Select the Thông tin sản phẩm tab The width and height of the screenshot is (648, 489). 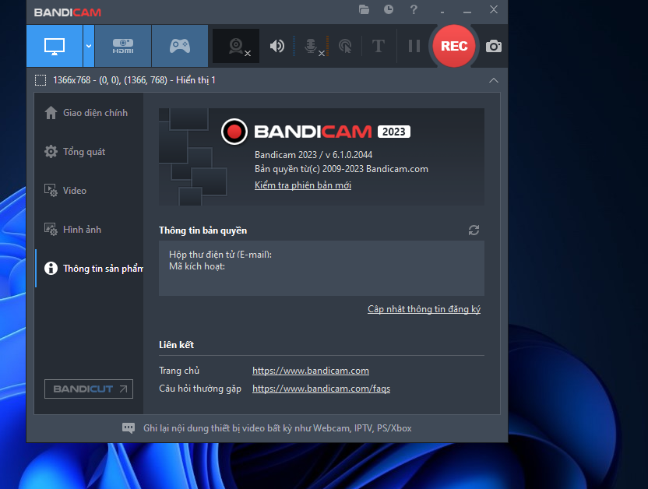(89, 269)
